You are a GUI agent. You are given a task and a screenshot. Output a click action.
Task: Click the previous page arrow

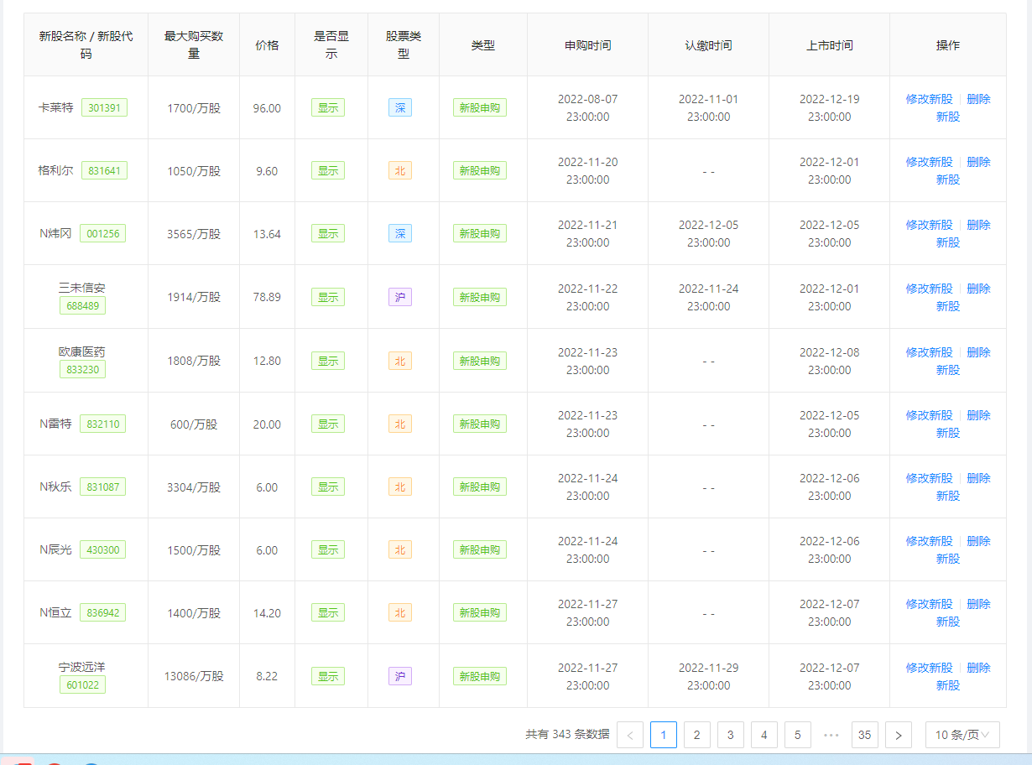point(630,735)
